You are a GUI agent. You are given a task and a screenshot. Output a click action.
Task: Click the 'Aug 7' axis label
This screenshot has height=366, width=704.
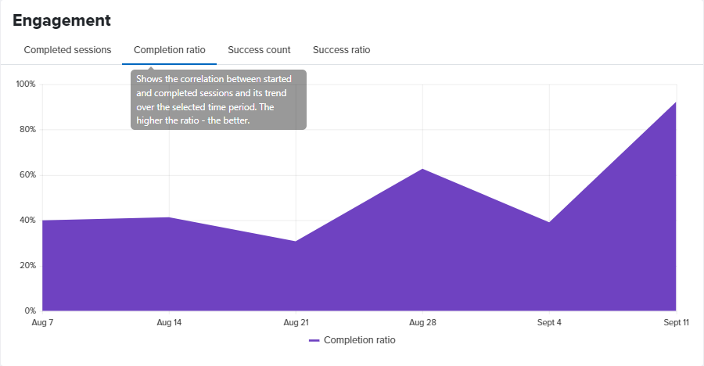point(42,322)
